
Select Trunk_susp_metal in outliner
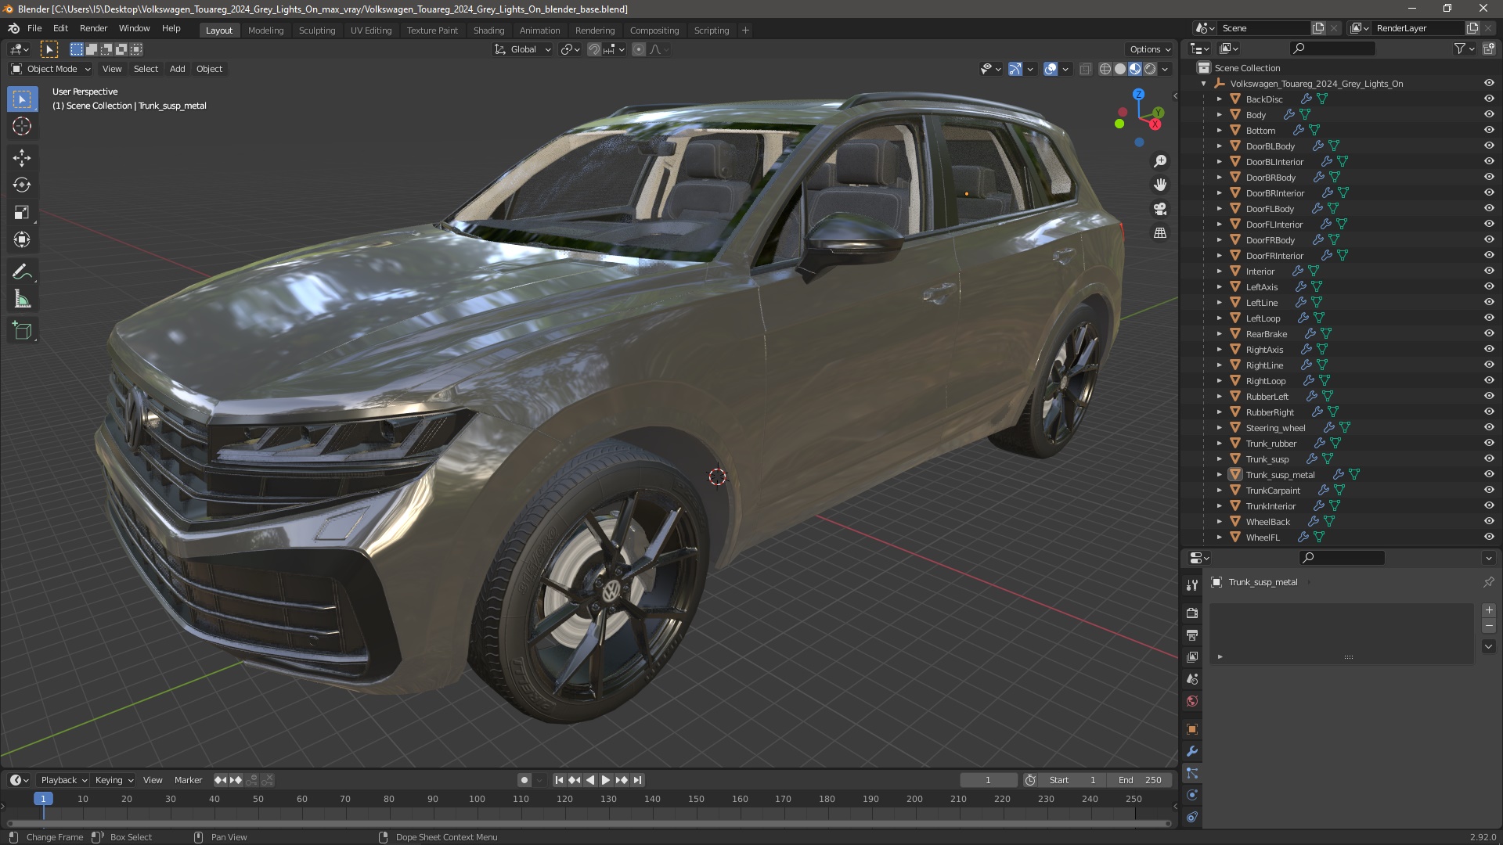pyautogui.click(x=1281, y=475)
